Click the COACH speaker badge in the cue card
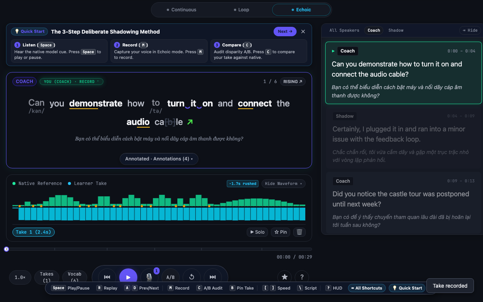This screenshot has height=302, width=483. (x=25, y=82)
